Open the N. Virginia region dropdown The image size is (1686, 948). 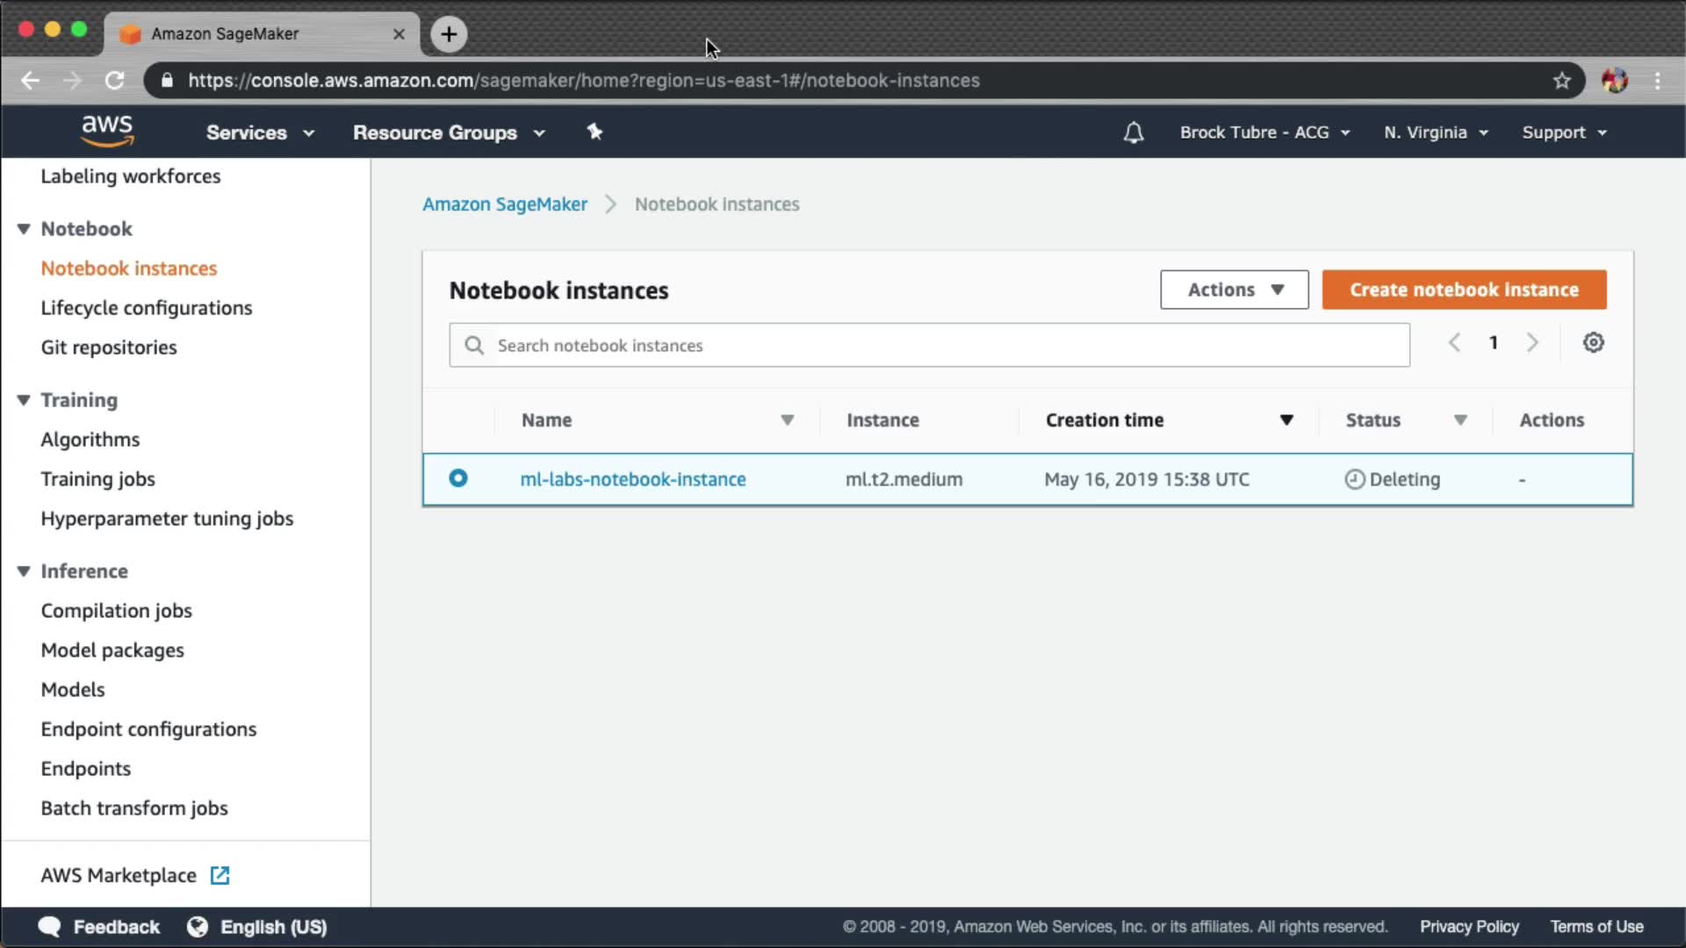[1436, 133]
